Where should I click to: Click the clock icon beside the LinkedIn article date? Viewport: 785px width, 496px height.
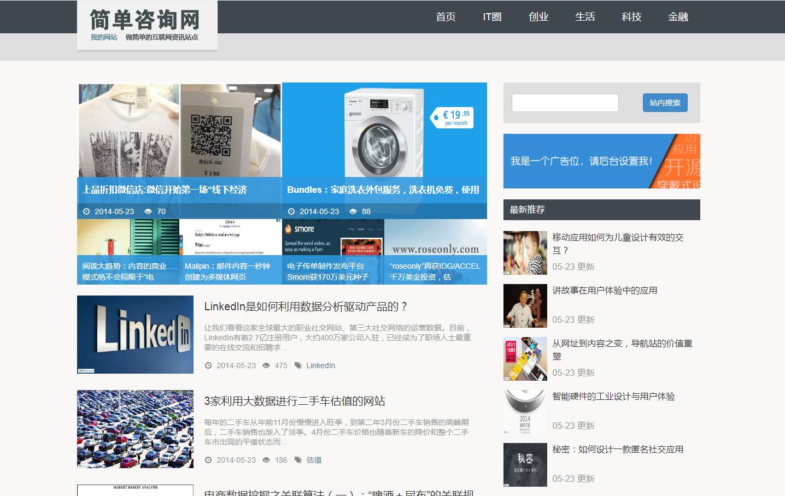pyautogui.click(x=209, y=365)
